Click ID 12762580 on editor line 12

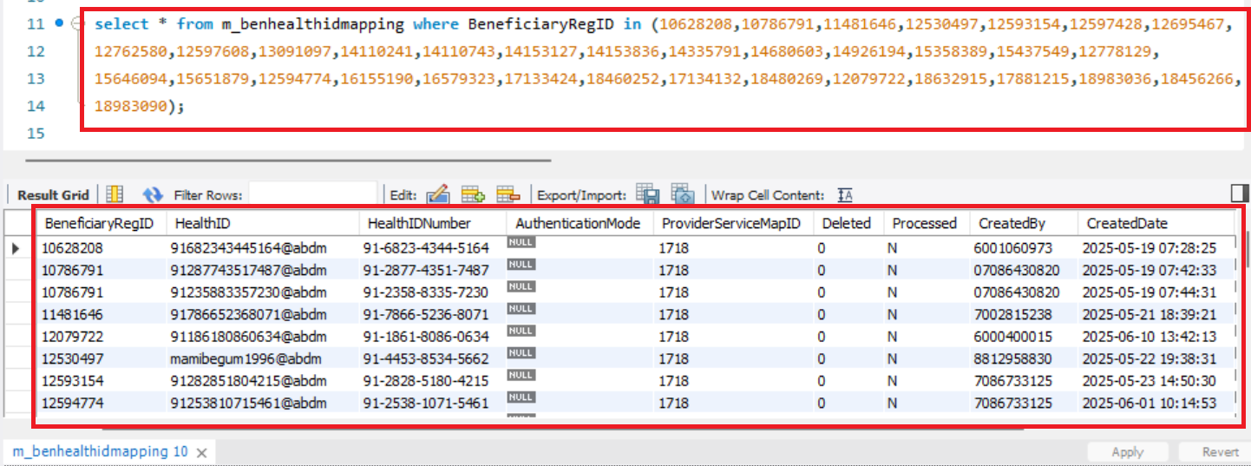[x=131, y=51]
